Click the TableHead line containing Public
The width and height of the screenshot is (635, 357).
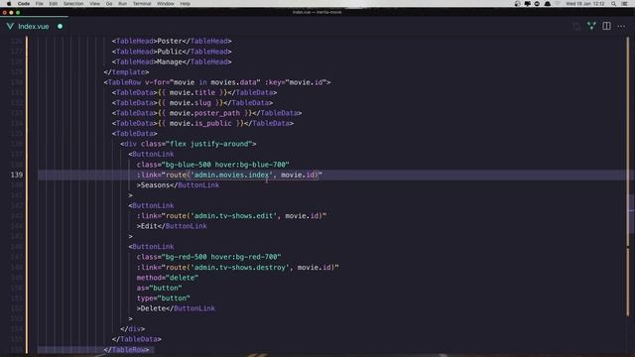172,52
